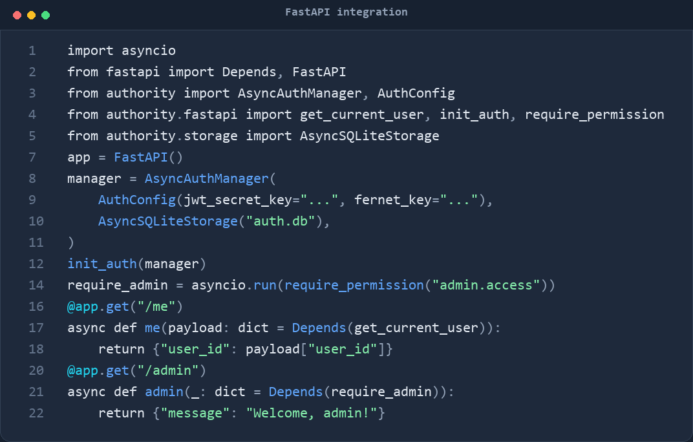Click the red close window dot
This screenshot has height=442, width=693.
pos(17,16)
